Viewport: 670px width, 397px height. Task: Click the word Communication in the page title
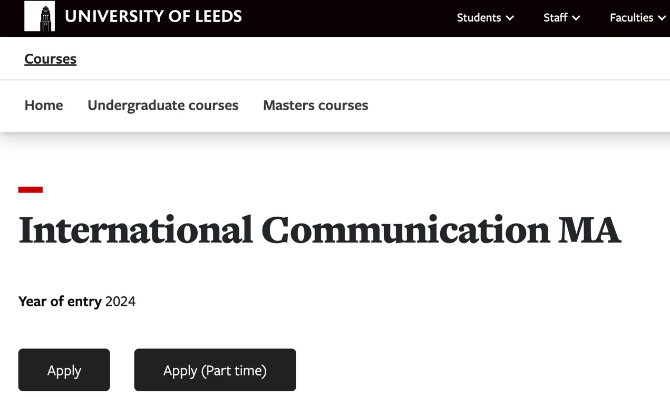406,230
